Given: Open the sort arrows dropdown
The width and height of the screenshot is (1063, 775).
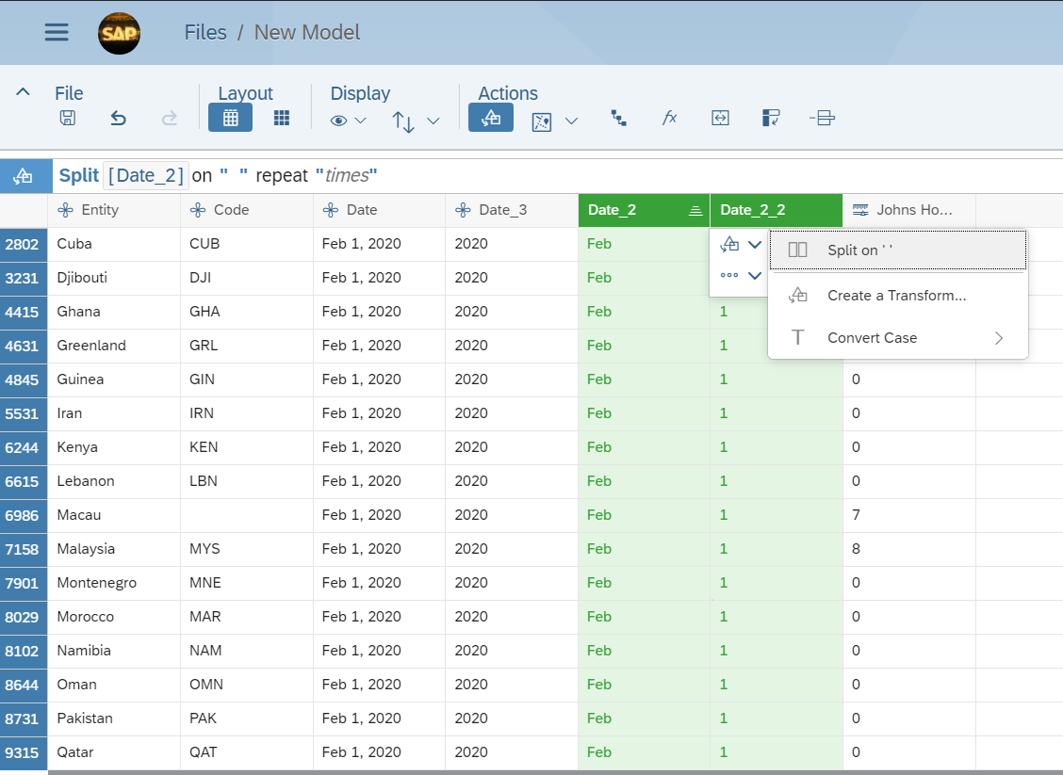Looking at the screenshot, I should (416, 121).
